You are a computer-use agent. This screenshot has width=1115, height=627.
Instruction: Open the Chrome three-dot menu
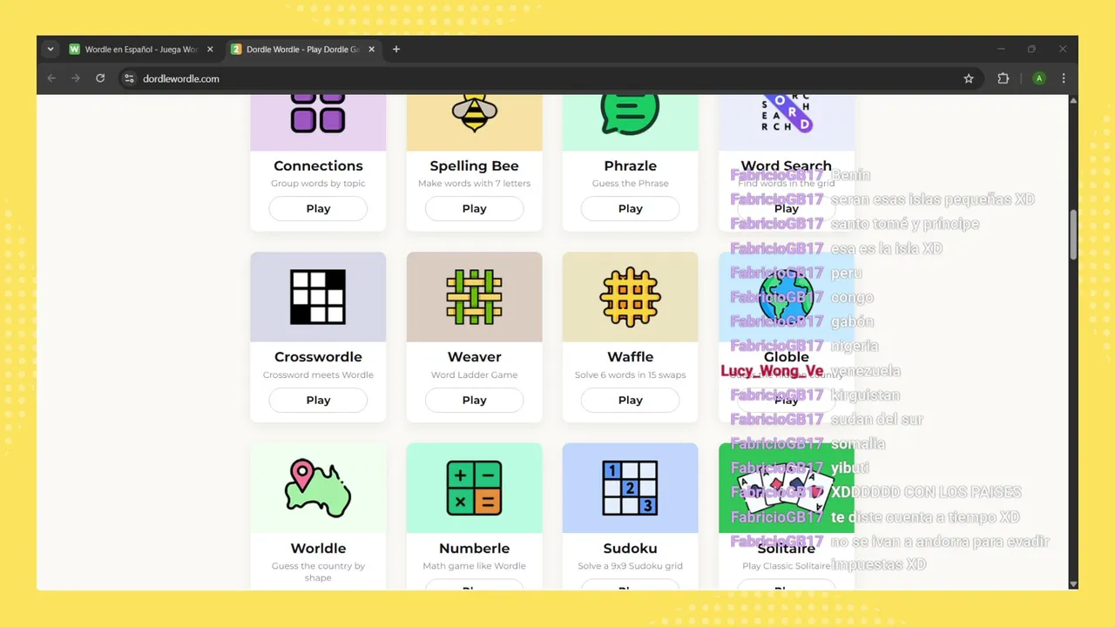pyautogui.click(x=1064, y=78)
